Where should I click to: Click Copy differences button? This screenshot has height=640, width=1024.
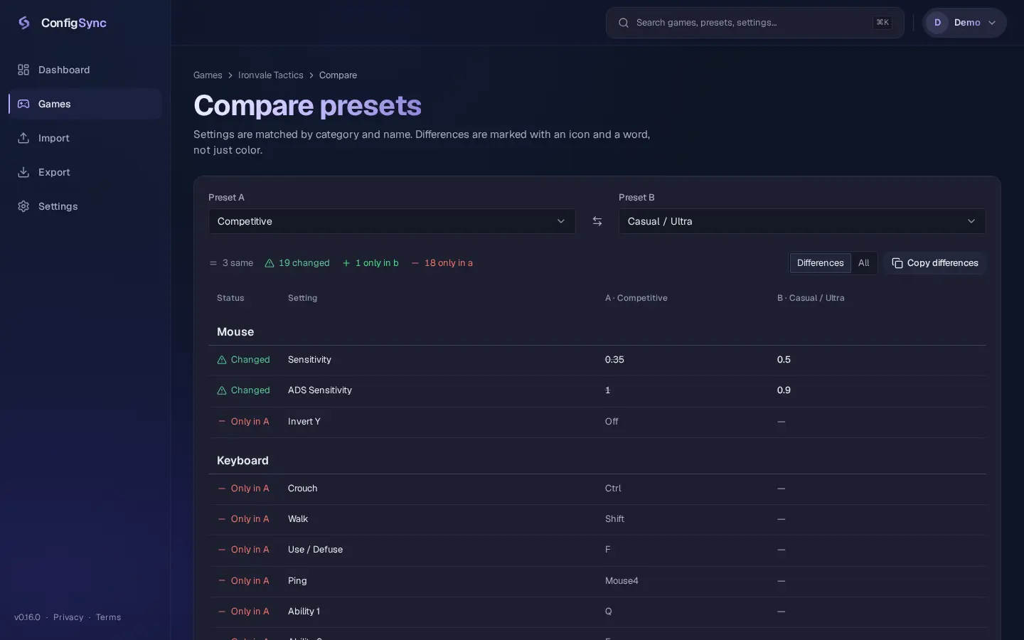coord(935,263)
